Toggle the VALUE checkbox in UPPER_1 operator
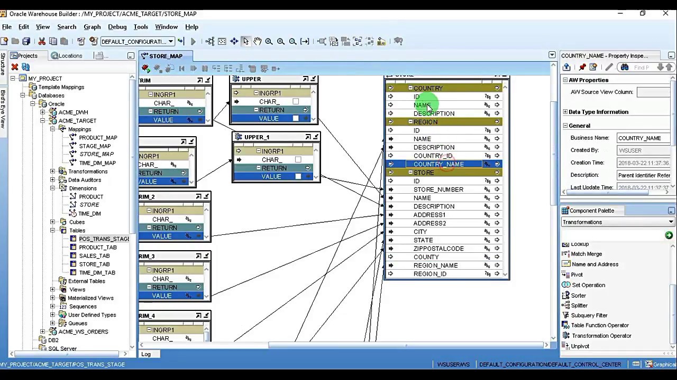 point(298,177)
